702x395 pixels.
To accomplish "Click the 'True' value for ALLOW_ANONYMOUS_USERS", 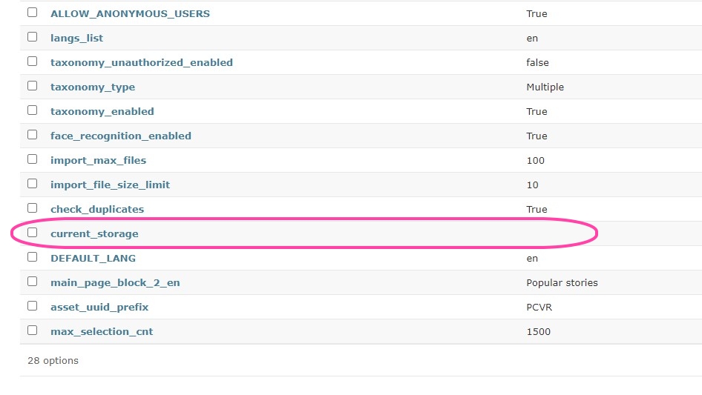I will coord(537,14).
